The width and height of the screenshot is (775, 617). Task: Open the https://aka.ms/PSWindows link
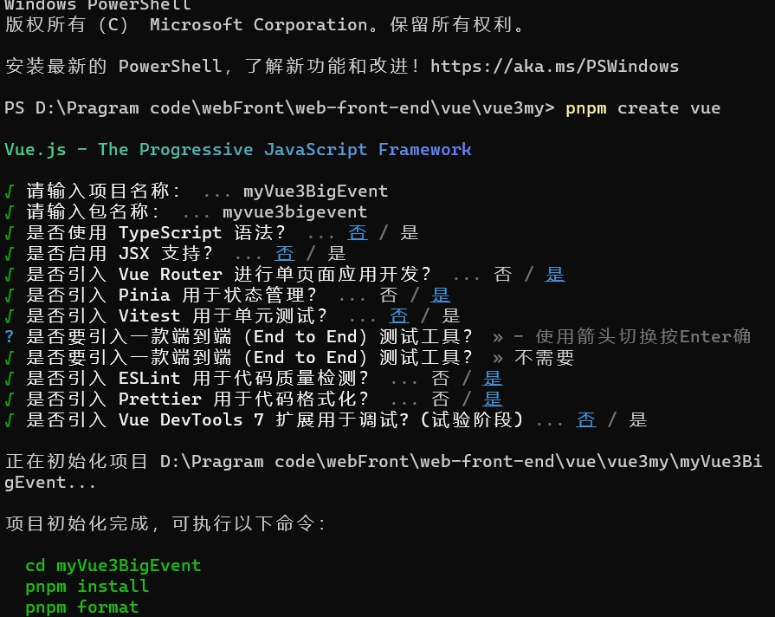[x=554, y=66]
